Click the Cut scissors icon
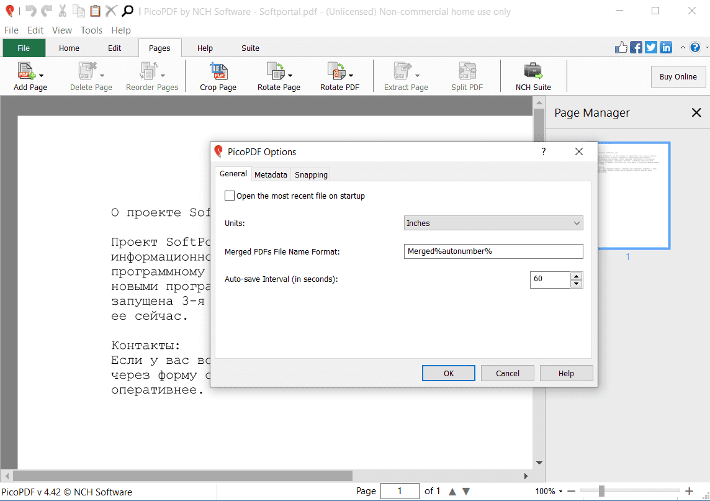 tap(63, 11)
